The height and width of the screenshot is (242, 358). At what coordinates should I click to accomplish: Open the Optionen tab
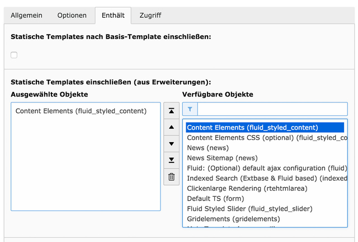click(x=72, y=16)
